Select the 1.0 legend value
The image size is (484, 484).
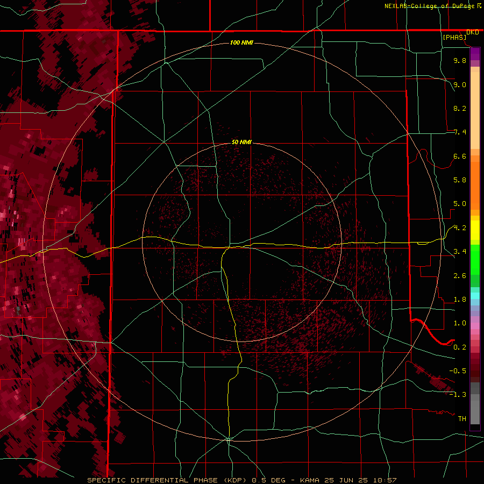(x=460, y=323)
